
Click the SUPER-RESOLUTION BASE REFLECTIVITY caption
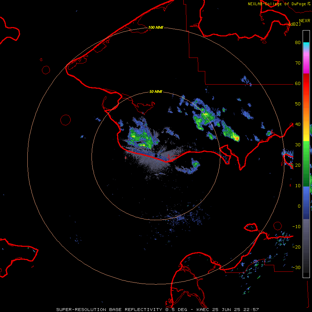click(x=109, y=310)
